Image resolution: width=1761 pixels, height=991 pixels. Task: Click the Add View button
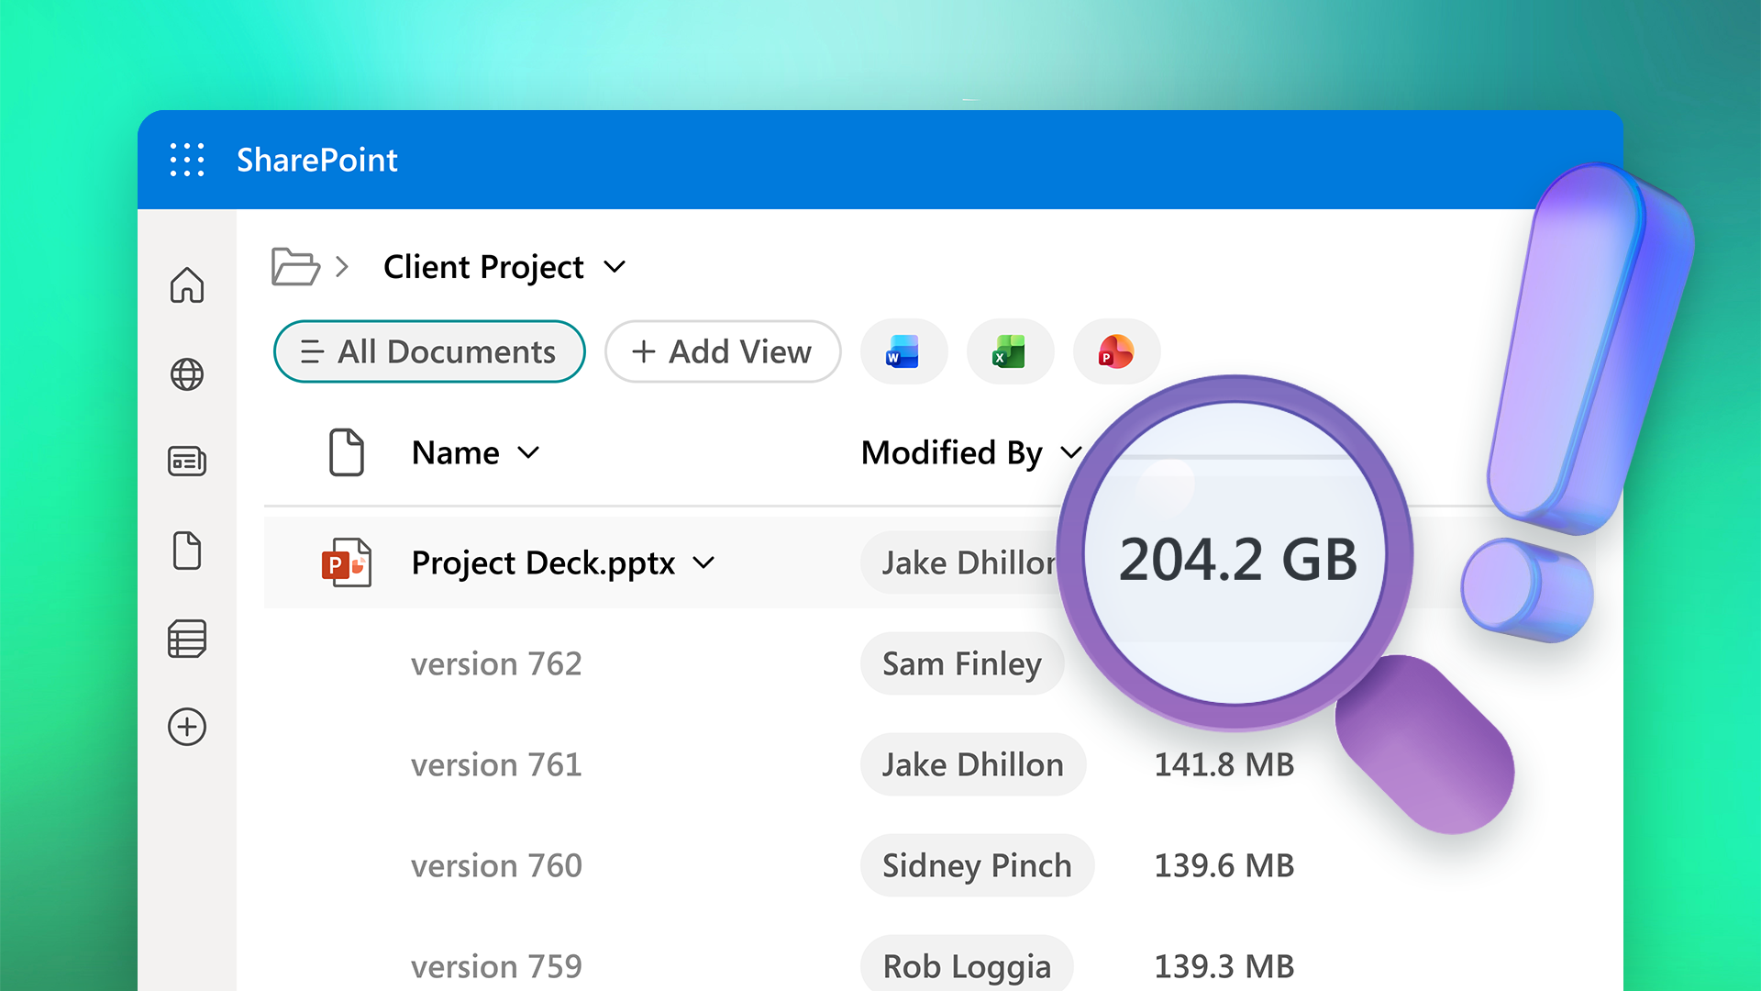(x=722, y=351)
